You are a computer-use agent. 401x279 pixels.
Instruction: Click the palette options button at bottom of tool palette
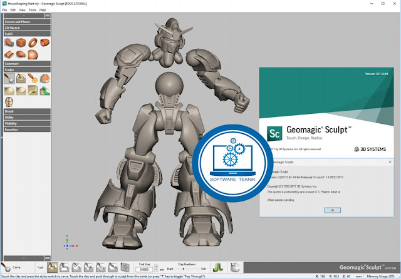point(48,258)
